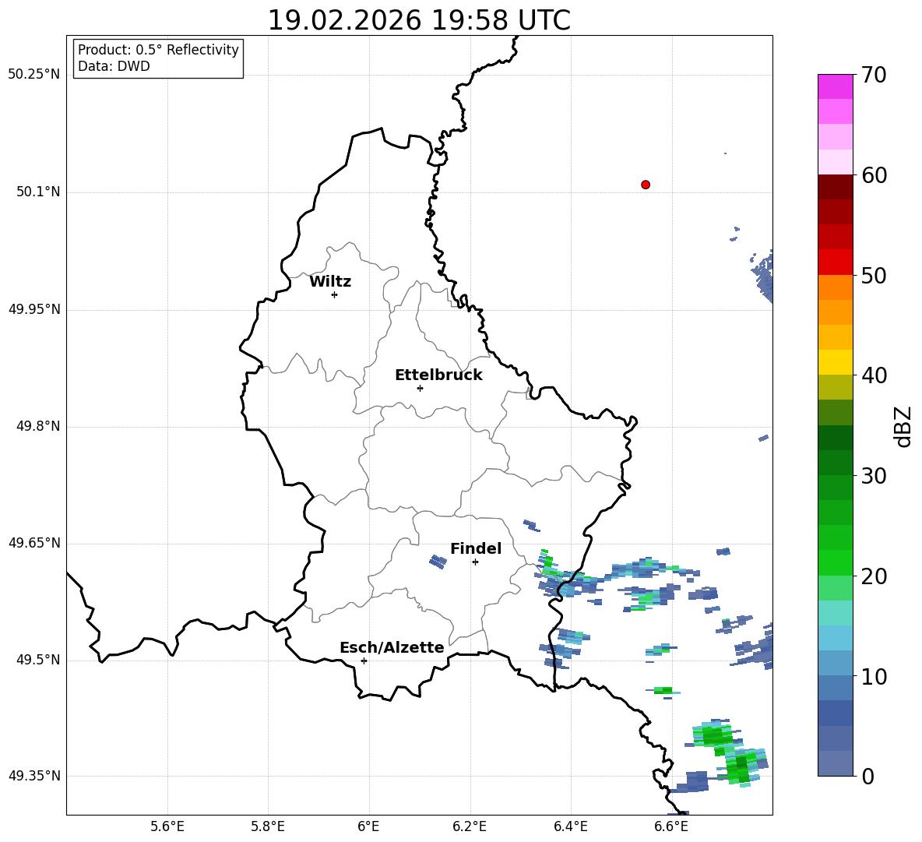Click the 49.8°N latitude label

tap(38, 426)
